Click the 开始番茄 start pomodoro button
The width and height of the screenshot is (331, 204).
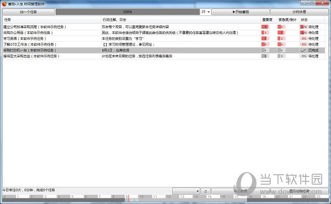(241, 12)
